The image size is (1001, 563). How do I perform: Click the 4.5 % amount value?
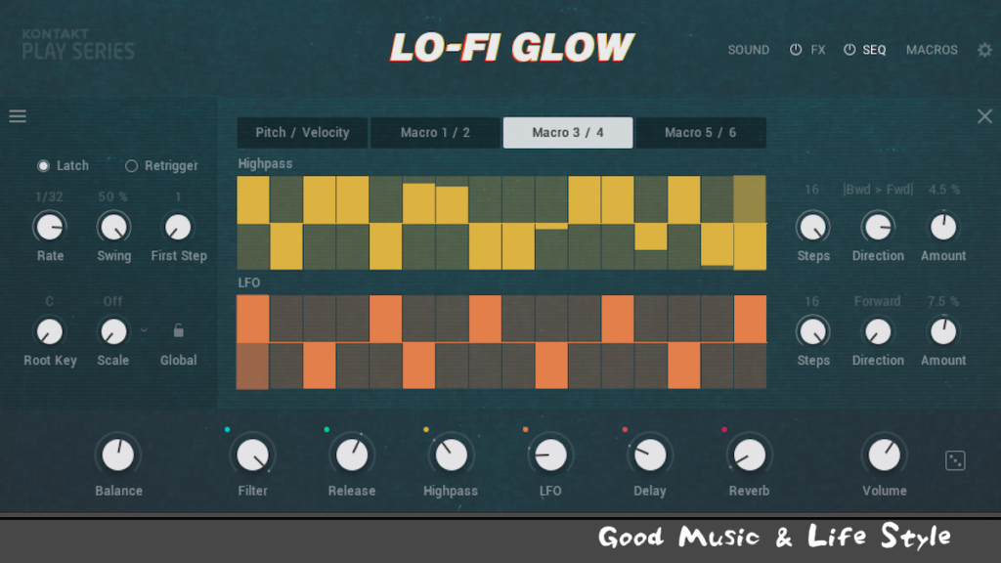click(x=944, y=190)
